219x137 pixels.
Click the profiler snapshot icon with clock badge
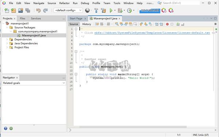(164, 10)
